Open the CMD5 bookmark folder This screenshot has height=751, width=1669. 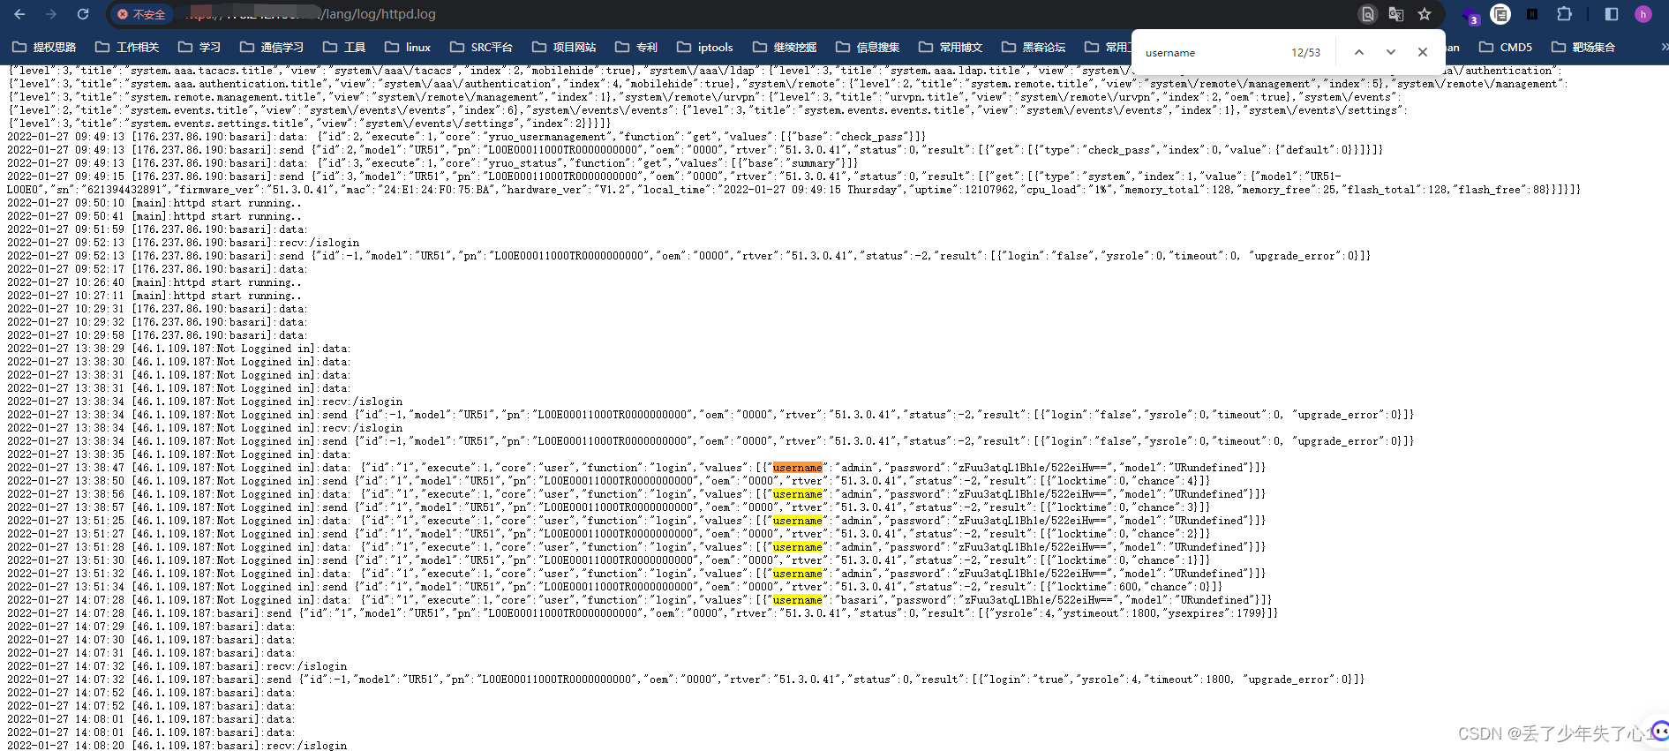[1506, 47]
